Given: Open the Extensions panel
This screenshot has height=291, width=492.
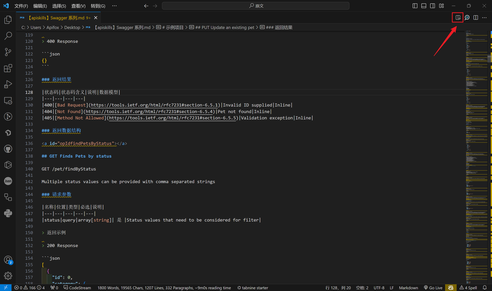Looking at the screenshot, I should [8, 68].
